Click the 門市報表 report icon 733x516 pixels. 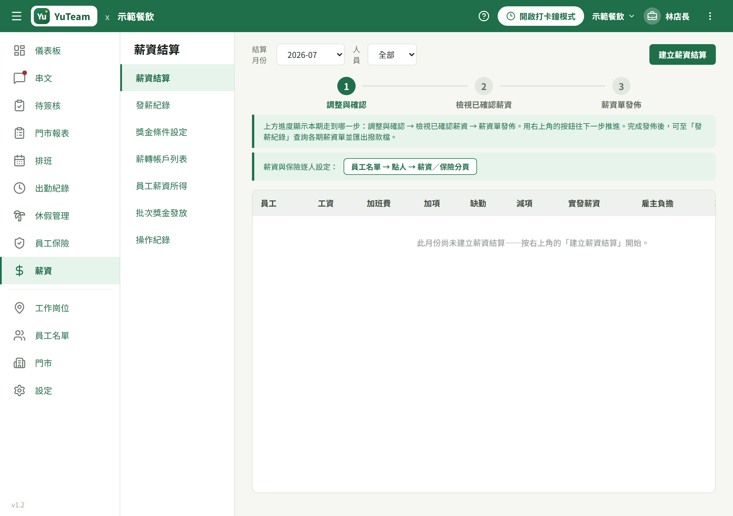coord(19,133)
